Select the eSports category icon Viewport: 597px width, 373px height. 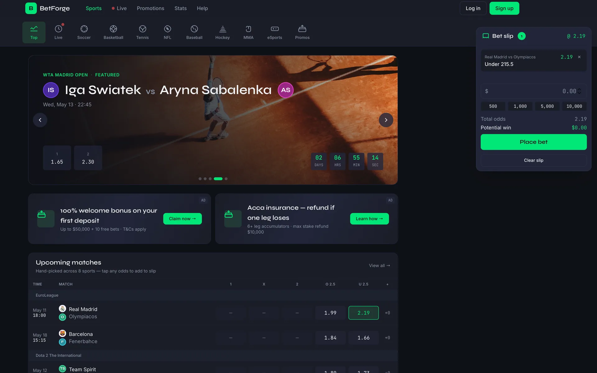click(275, 29)
